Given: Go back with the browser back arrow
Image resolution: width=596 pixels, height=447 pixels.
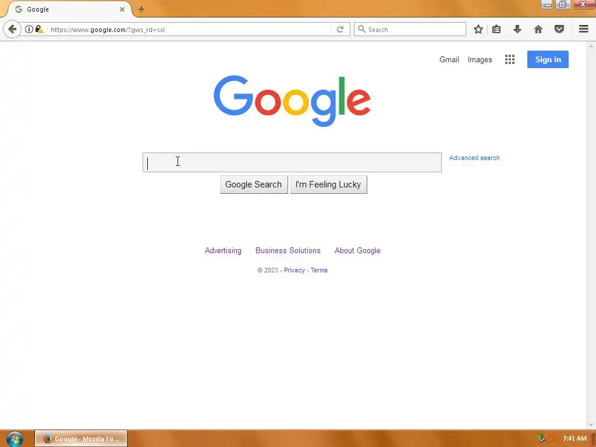Looking at the screenshot, I should click(x=12, y=29).
